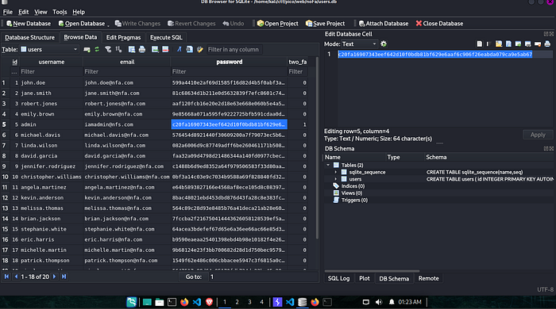
Task: Click the open file folder icon in Edit Cell toolbar
Action: coord(499,44)
